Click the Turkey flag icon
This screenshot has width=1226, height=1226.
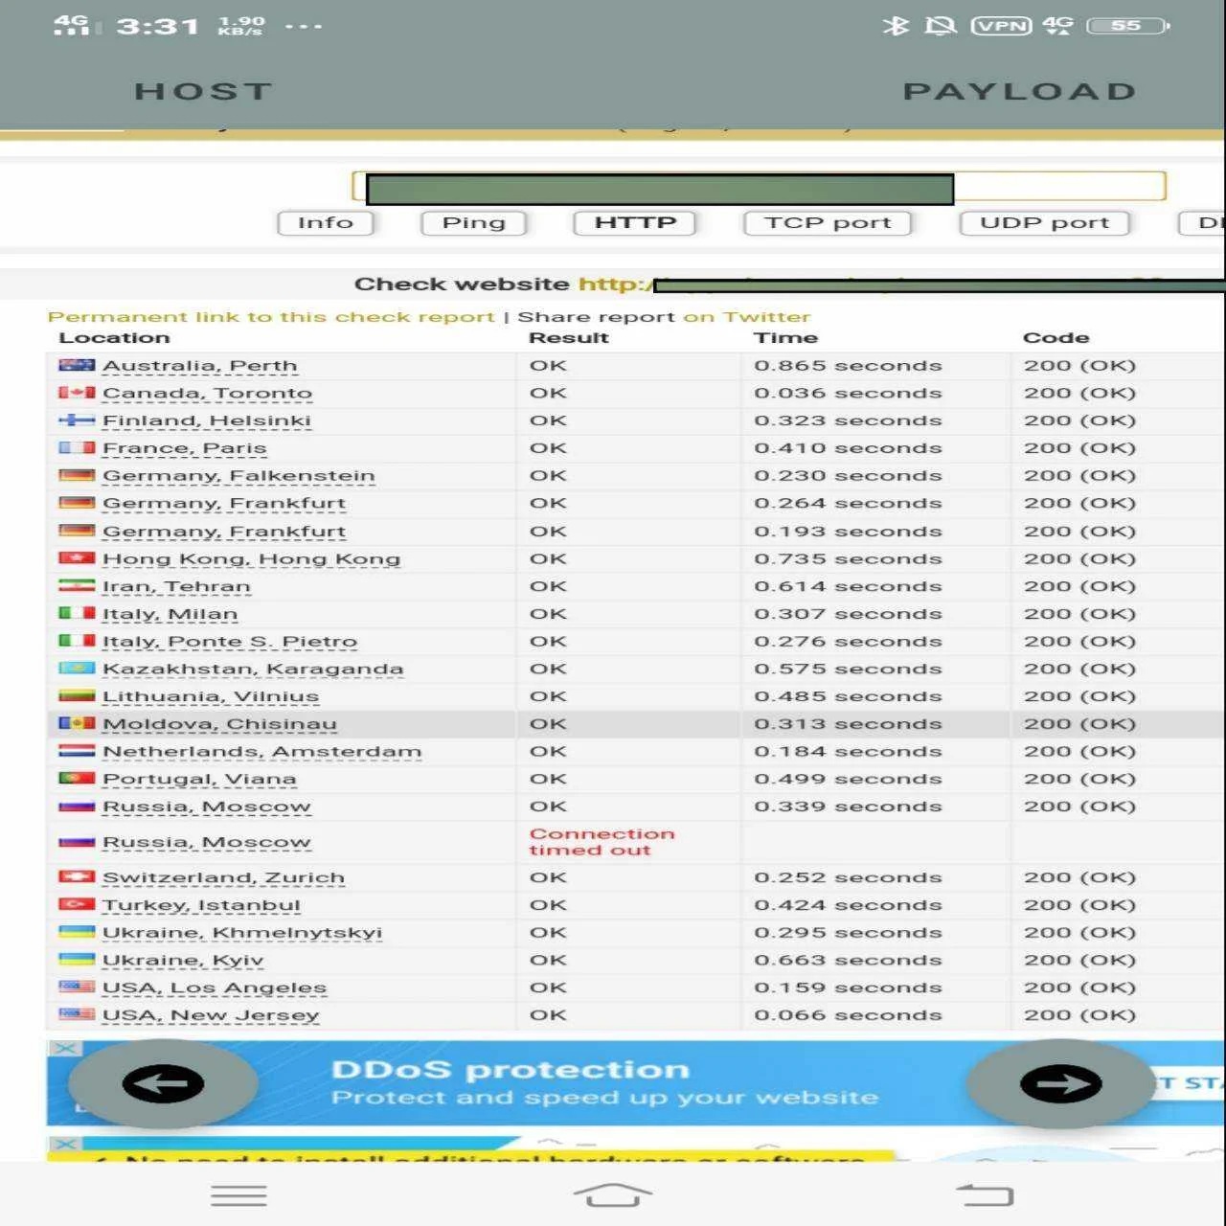77,904
